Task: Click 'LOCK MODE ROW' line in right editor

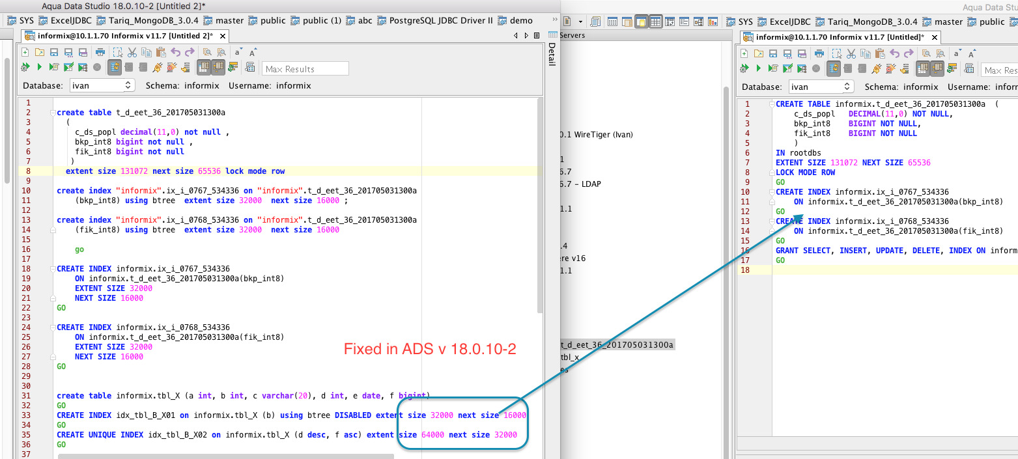Action: coord(805,173)
